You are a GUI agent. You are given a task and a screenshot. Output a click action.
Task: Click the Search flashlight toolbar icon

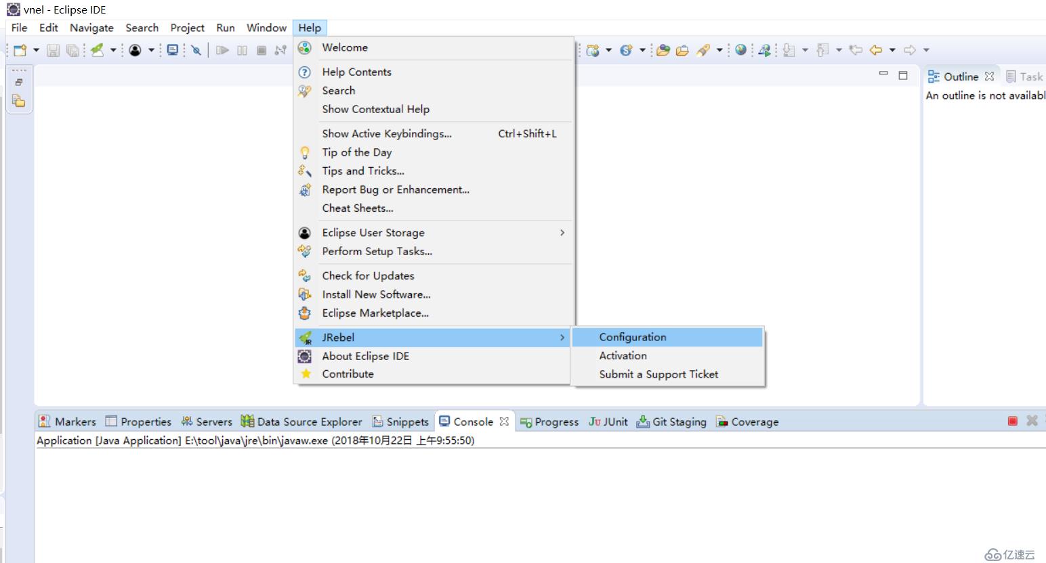click(703, 50)
